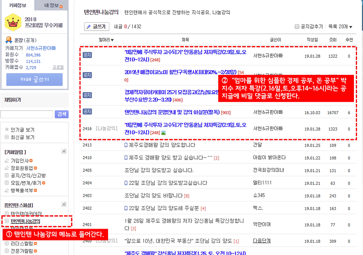Open the [4] comments on post 2402
This screenshot has height=255, width=363.
pos(203,209)
